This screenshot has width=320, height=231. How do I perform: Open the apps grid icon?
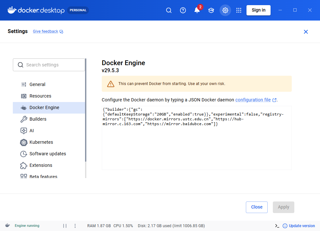pos(239,10)
